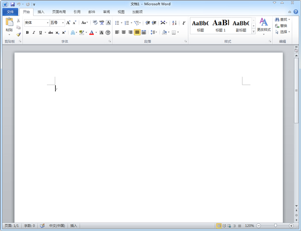Screen dimensions: 301x231
Task: Click the Save icon in quick access toolbar
Action: pyautogui.click(x=13, y=4)
